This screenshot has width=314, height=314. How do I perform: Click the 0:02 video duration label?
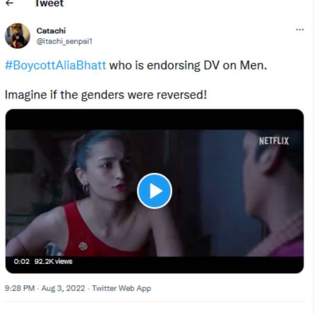(21, 262)
